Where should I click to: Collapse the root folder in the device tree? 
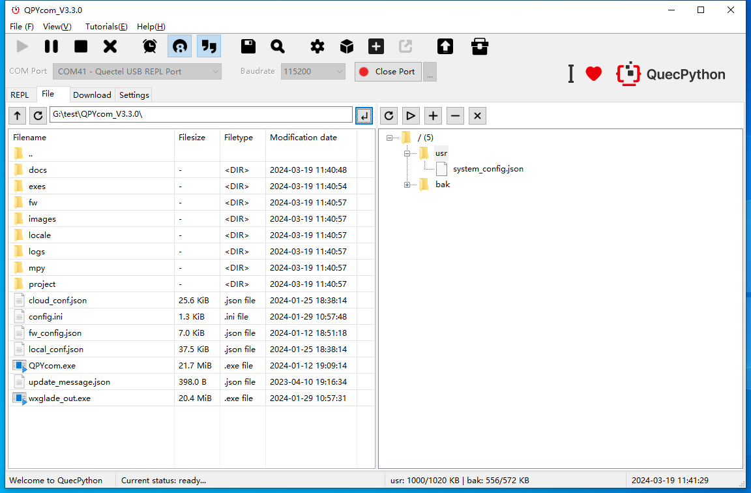389,138
